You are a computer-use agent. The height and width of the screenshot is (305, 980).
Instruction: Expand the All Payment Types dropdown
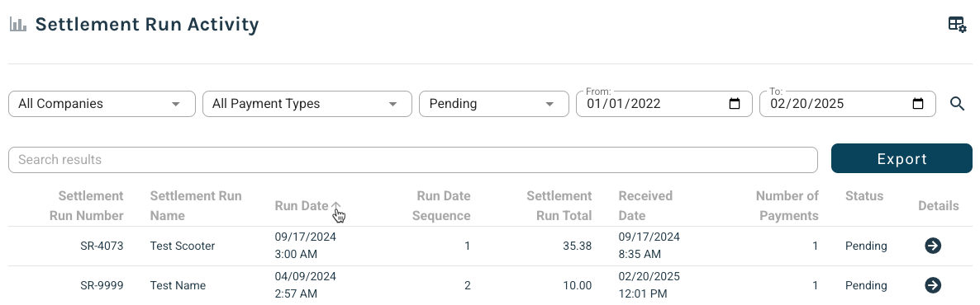click(x=307, y=104)
